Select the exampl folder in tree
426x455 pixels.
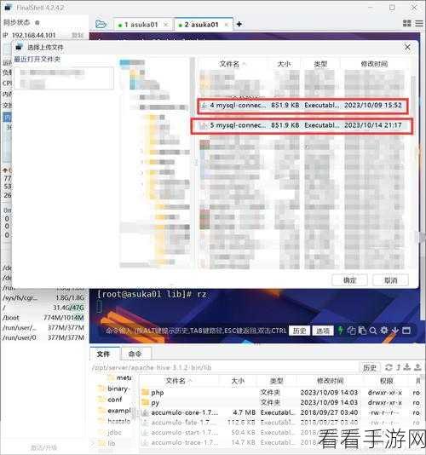[119, 411]
